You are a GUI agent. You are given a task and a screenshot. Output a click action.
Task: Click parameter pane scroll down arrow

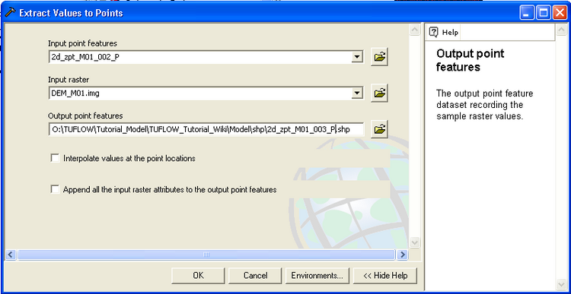click(x=415, y=242)
